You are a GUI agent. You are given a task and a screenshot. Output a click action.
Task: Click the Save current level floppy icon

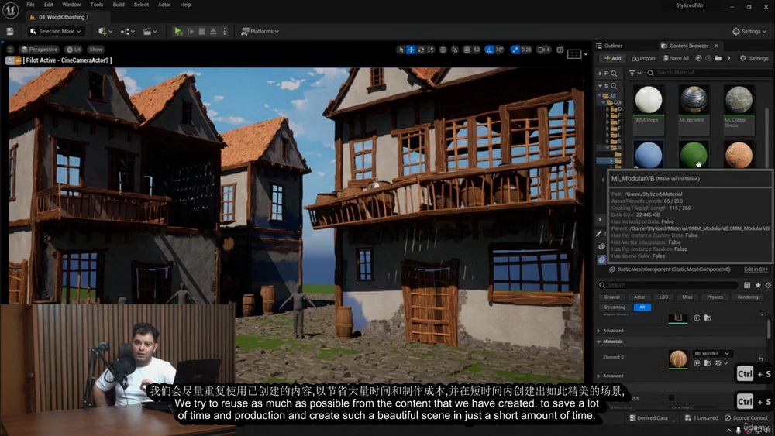click(10, 31)
